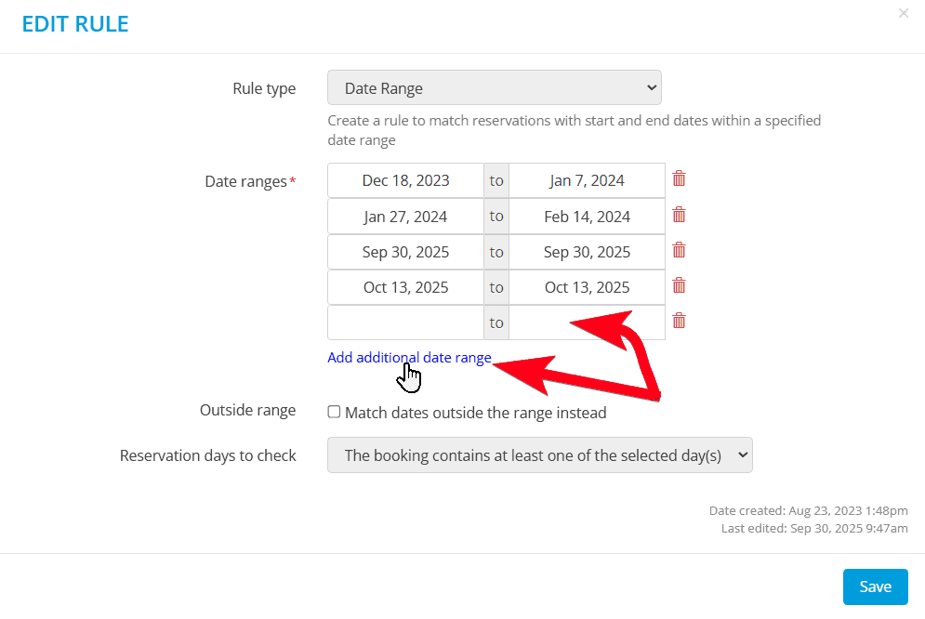
Task: Delete the Jan 27, 2024 date range row
Action: [679, 215]
